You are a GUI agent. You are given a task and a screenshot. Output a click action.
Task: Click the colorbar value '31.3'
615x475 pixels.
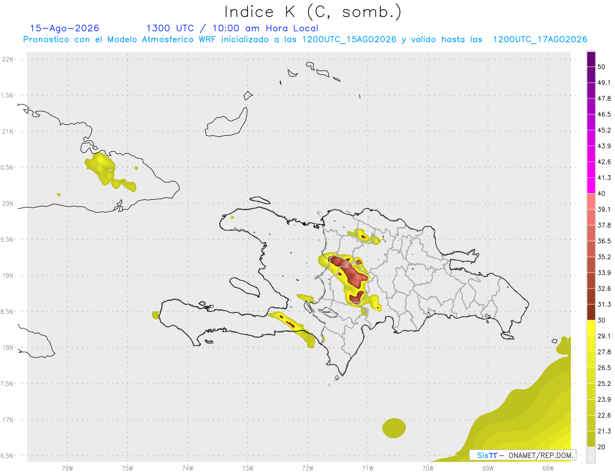pos(604,304)
